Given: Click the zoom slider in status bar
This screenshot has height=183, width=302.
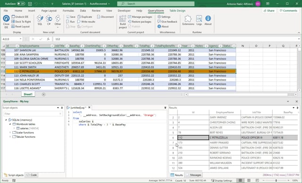Looking at the screenshot, I should [x=276, y=181].
